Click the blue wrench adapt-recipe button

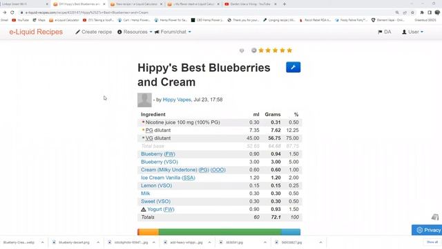tap(293, 67)
